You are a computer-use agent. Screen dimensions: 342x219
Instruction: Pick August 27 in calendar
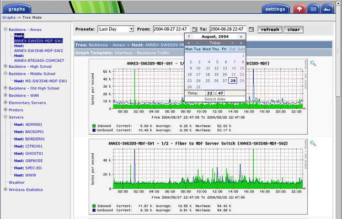225,81
